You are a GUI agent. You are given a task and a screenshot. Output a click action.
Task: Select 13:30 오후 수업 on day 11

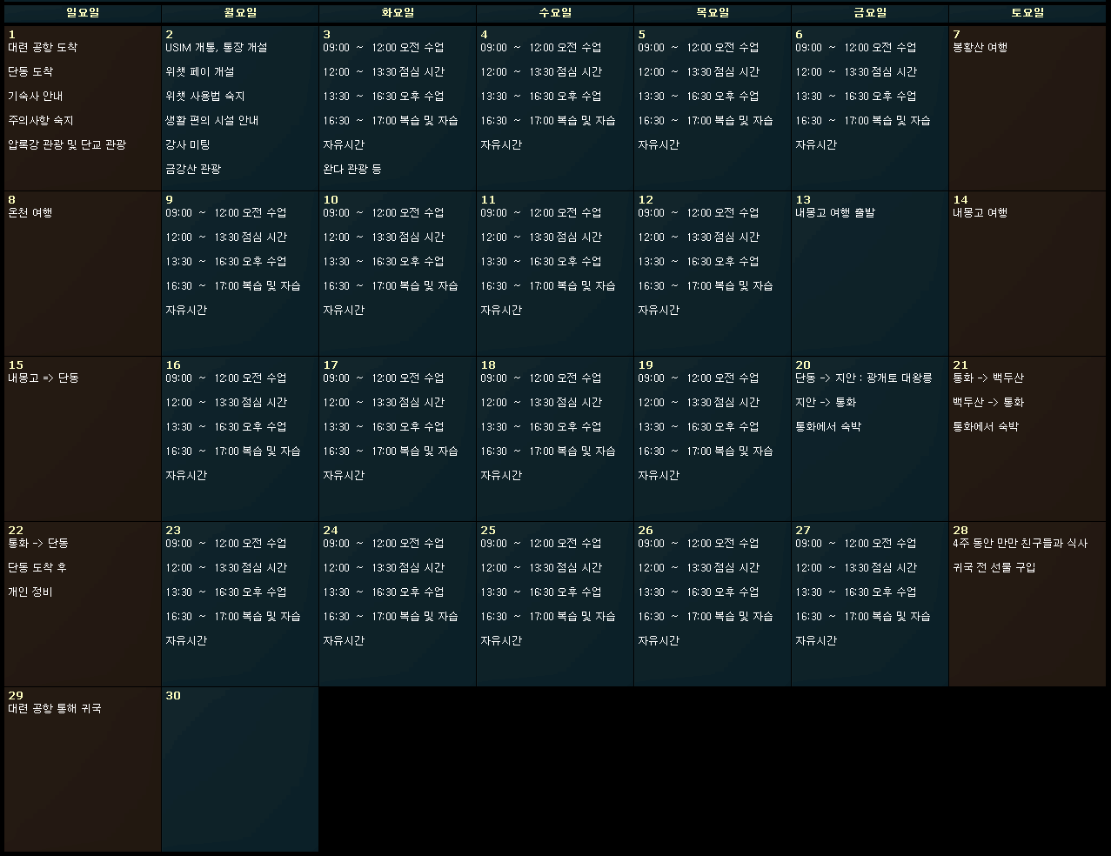click(541, 262)
